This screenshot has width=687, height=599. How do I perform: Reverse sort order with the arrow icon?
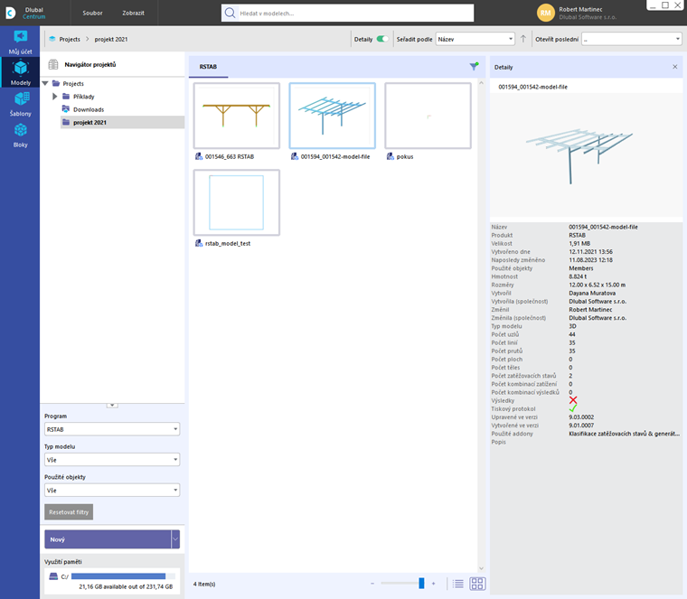[x=523, y=39]
